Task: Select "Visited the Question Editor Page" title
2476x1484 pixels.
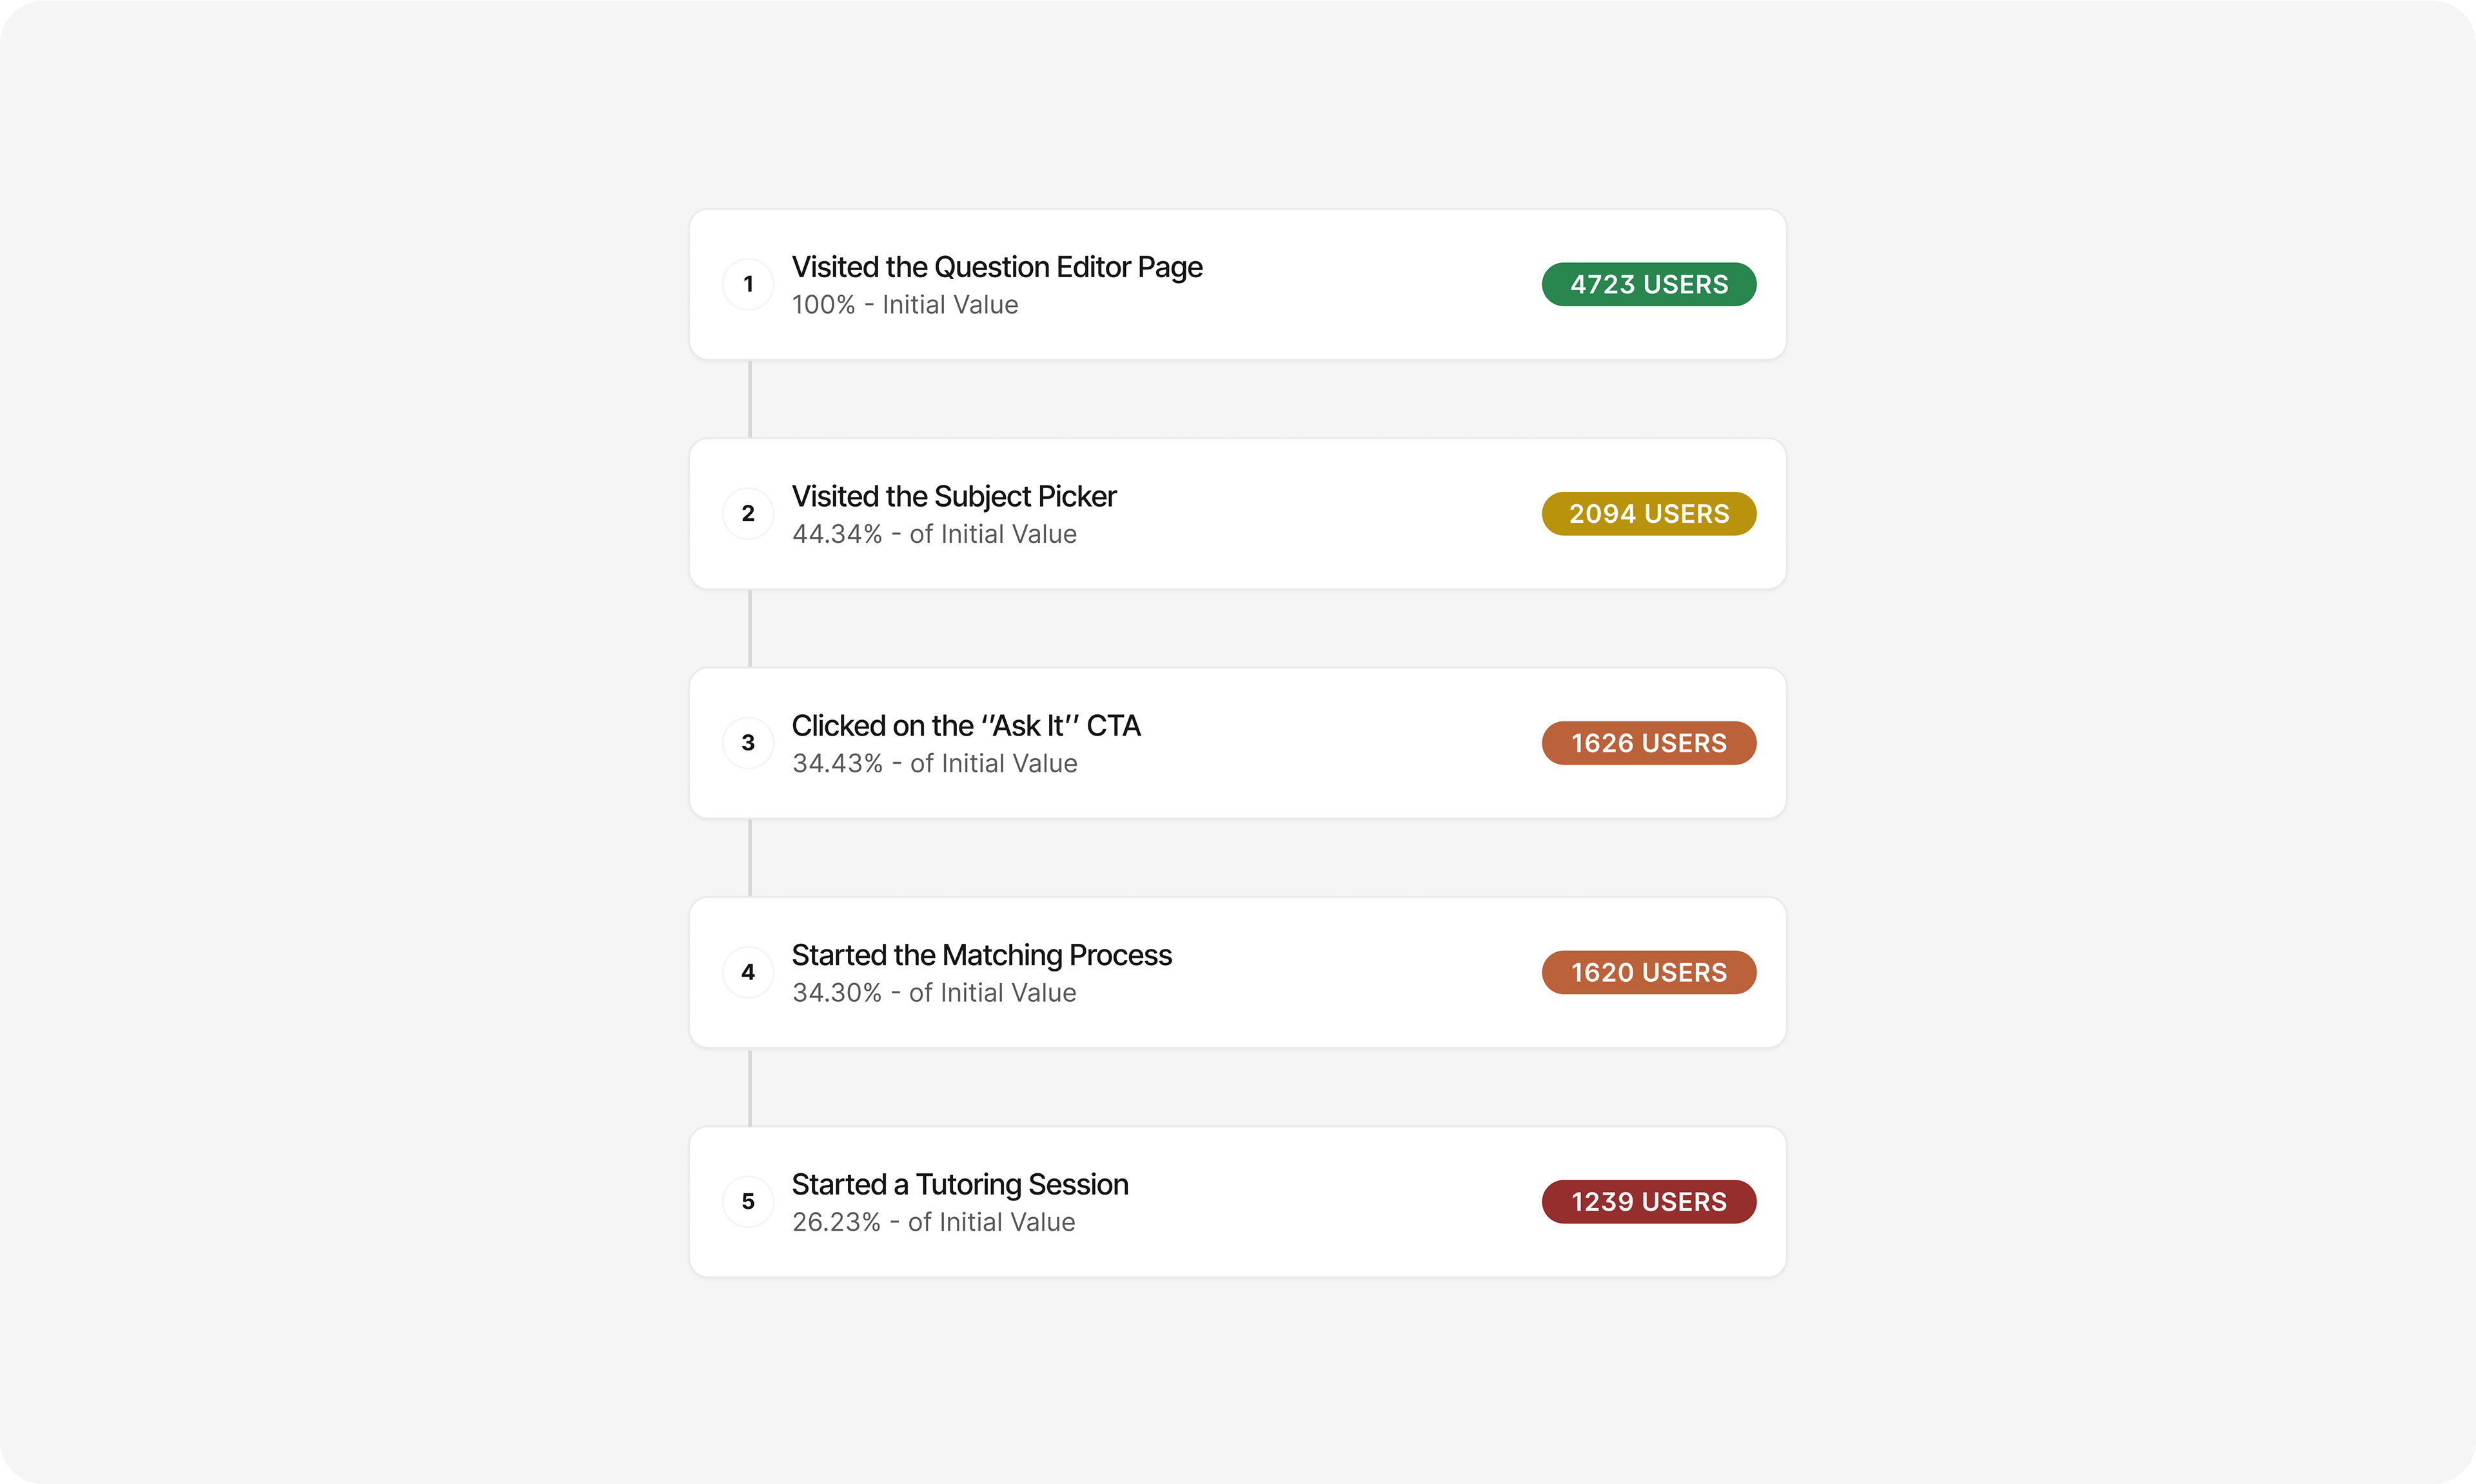Action: (x=996, y=267)
